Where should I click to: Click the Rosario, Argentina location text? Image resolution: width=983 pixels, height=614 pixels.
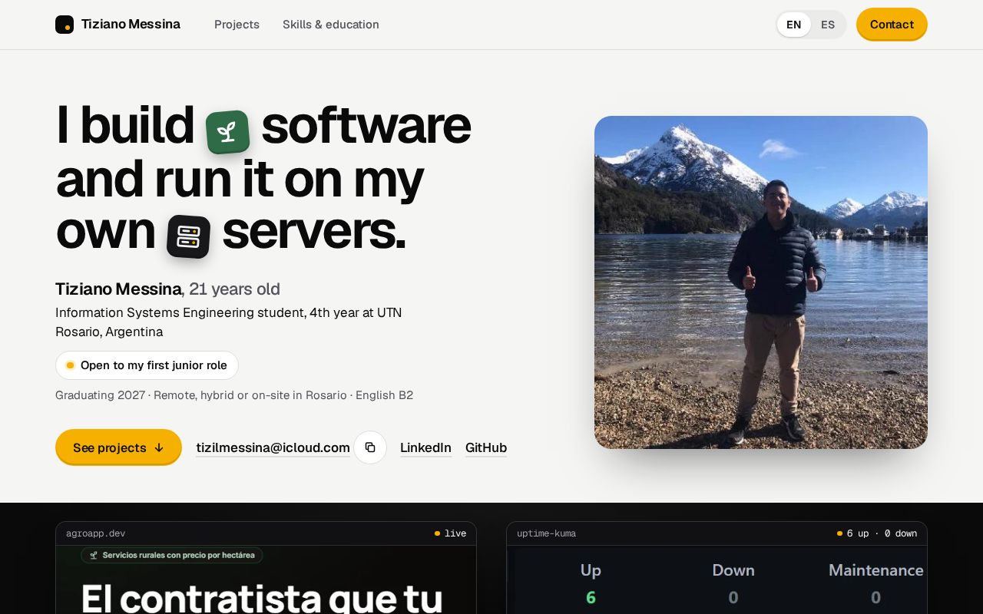pos(109,332)
